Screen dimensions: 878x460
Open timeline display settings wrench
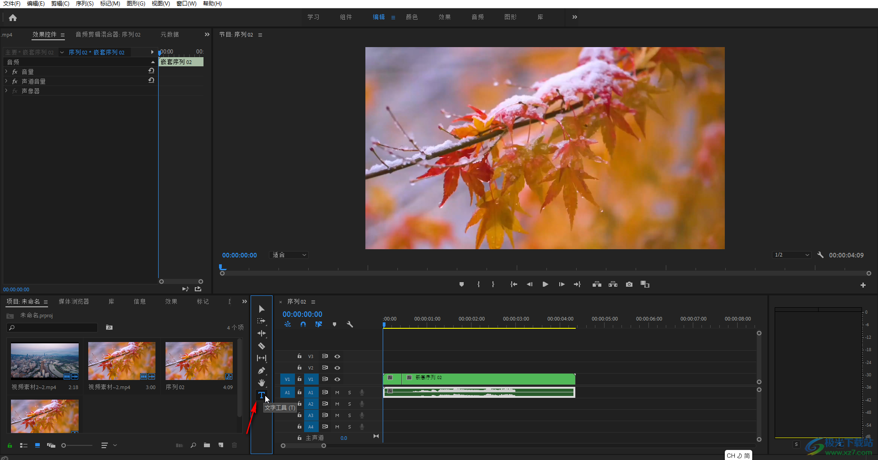click(x=350, y=324)
